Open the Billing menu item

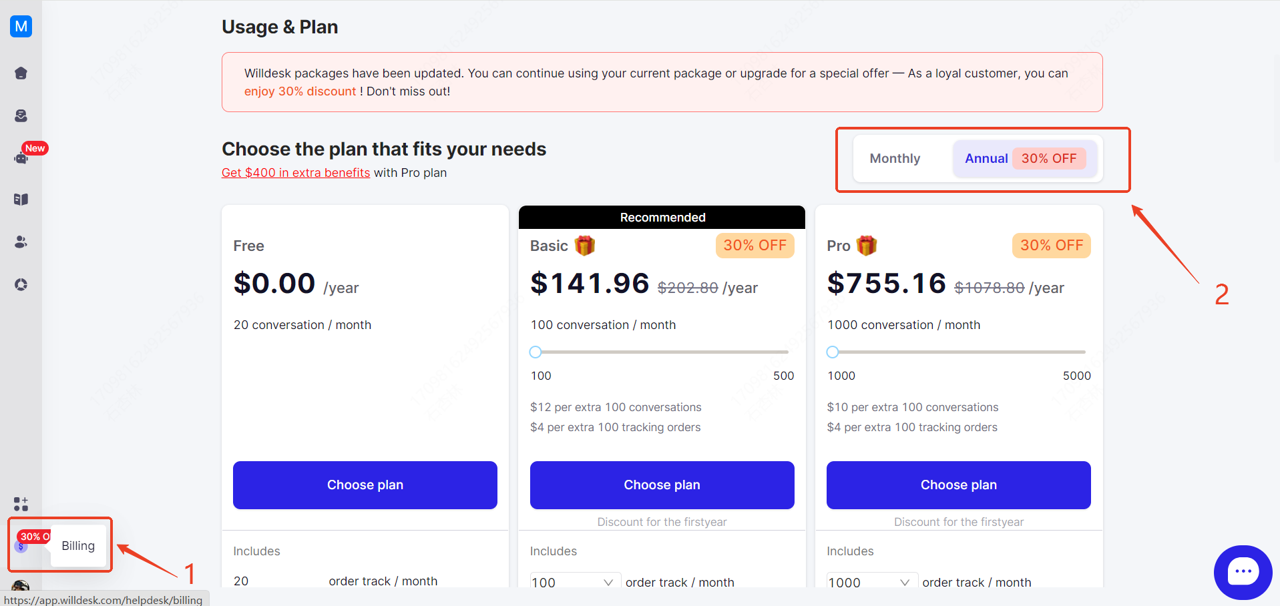click(78, 546)
